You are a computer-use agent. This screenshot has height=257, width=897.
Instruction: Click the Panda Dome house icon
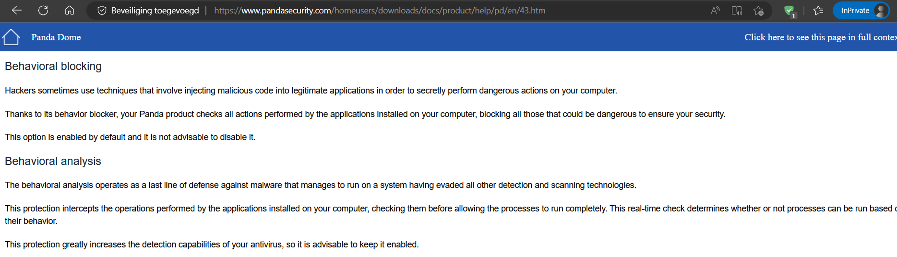[11, 37]
